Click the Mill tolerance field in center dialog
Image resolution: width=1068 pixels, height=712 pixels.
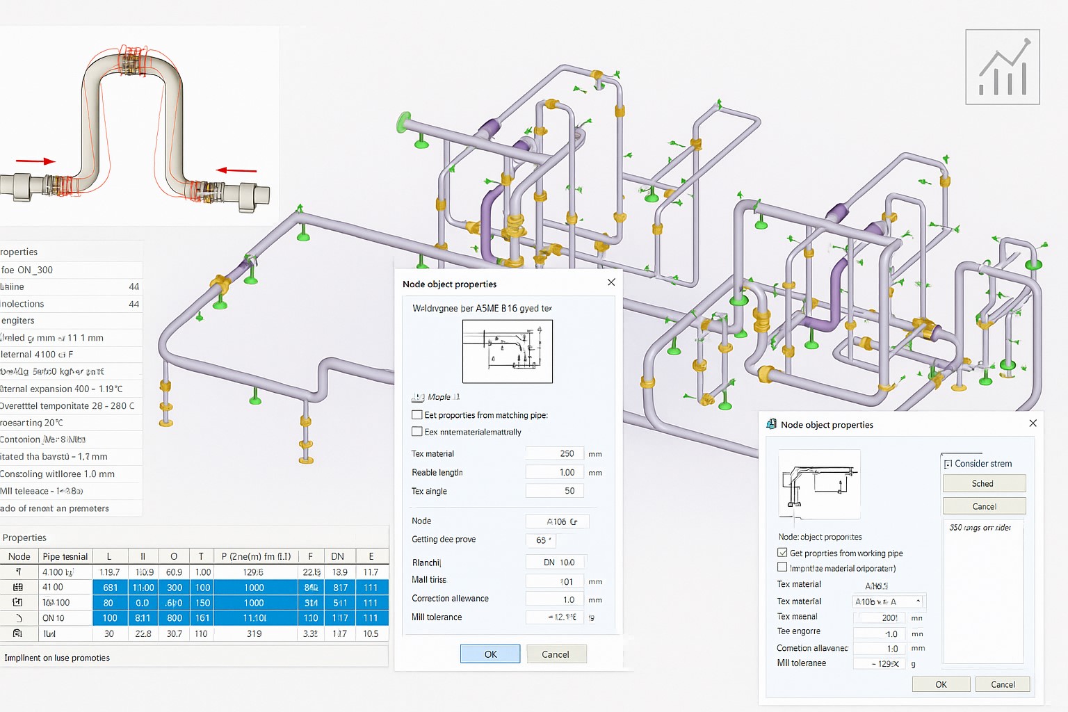coord(555,617)
